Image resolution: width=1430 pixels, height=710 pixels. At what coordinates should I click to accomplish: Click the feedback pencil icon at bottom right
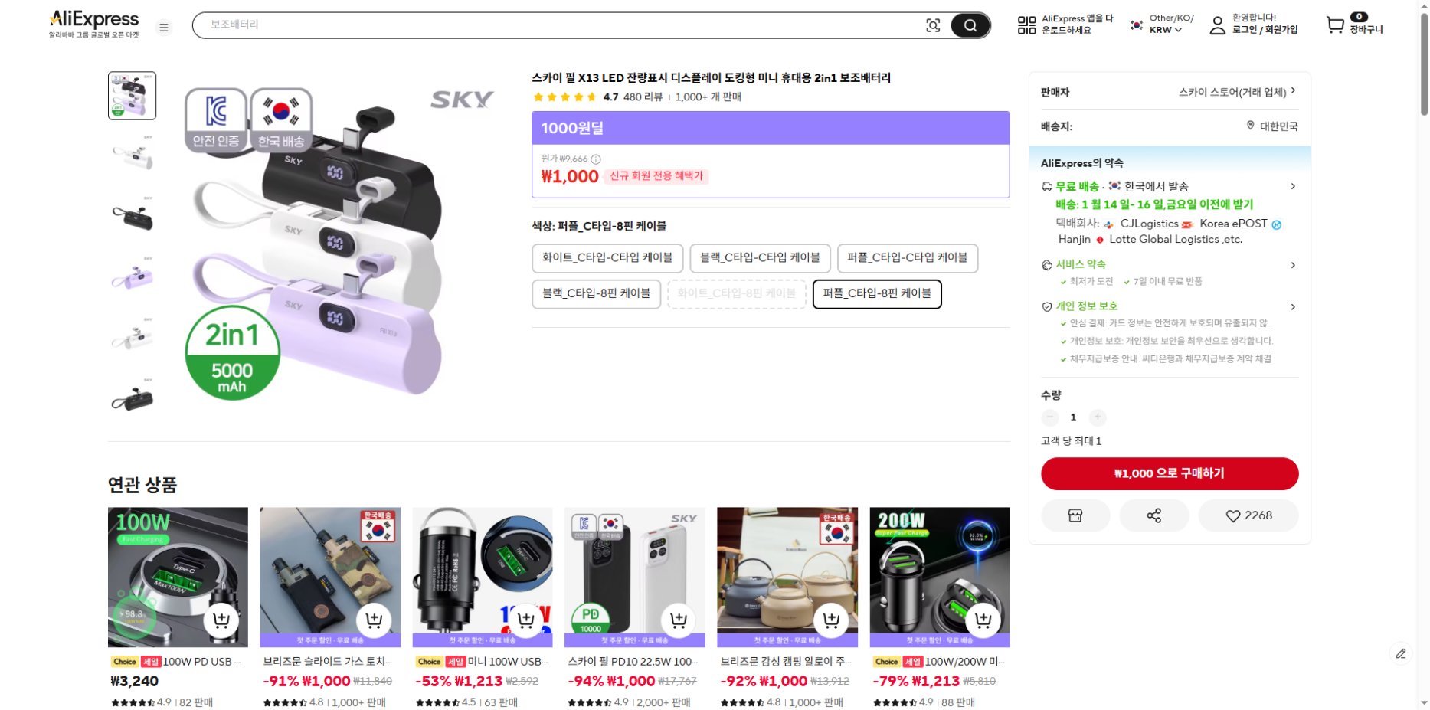(1401, 653)
